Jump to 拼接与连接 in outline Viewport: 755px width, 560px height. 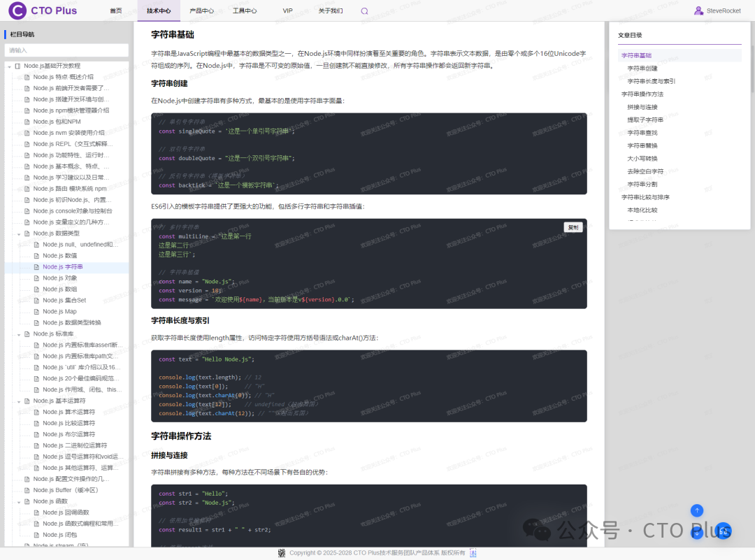point(642,107)
